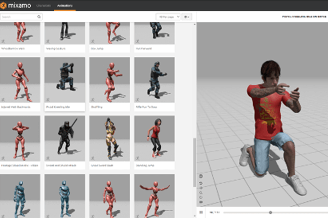Select the red mannequin with outstretched arms
This screenshot has width=328, height=218.
[154, 196]
